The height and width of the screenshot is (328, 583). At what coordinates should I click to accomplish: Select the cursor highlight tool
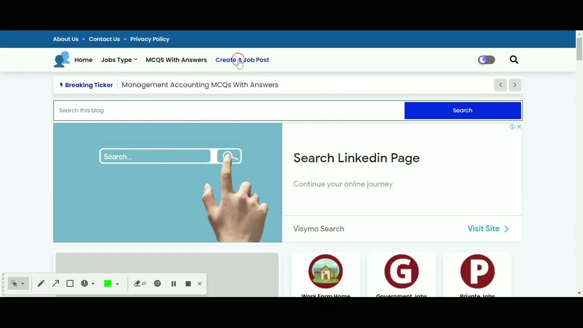[14, 283]
